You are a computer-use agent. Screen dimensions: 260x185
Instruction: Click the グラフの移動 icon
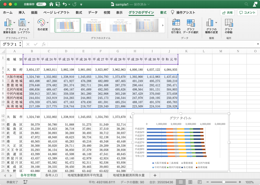(x=229, y=26)
